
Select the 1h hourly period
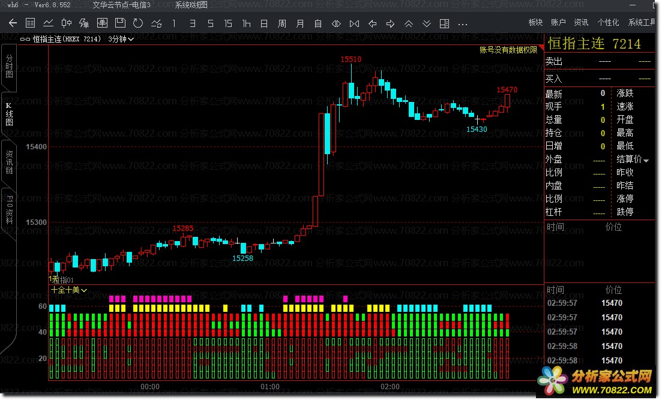coord(246,23)
